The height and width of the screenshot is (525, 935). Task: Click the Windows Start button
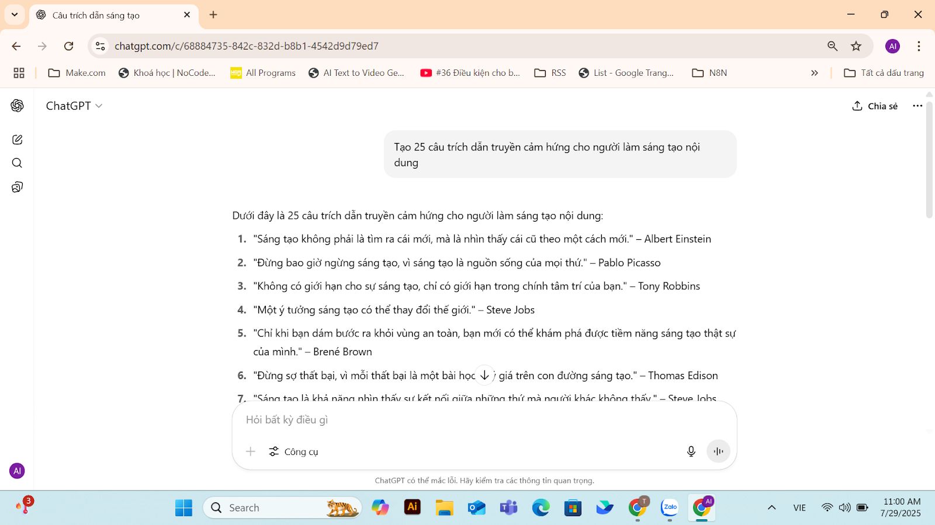pos(183,508)
